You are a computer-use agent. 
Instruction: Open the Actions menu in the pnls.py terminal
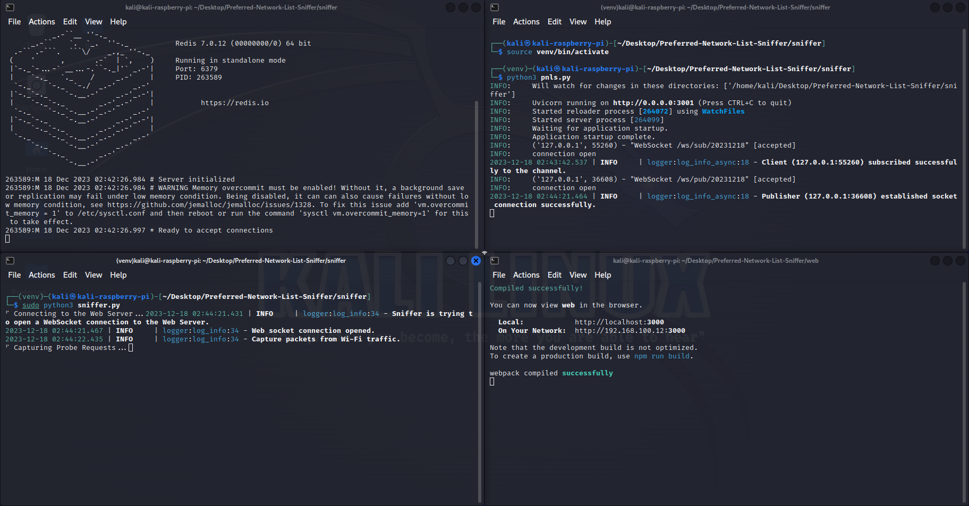(x=526, y=21)
